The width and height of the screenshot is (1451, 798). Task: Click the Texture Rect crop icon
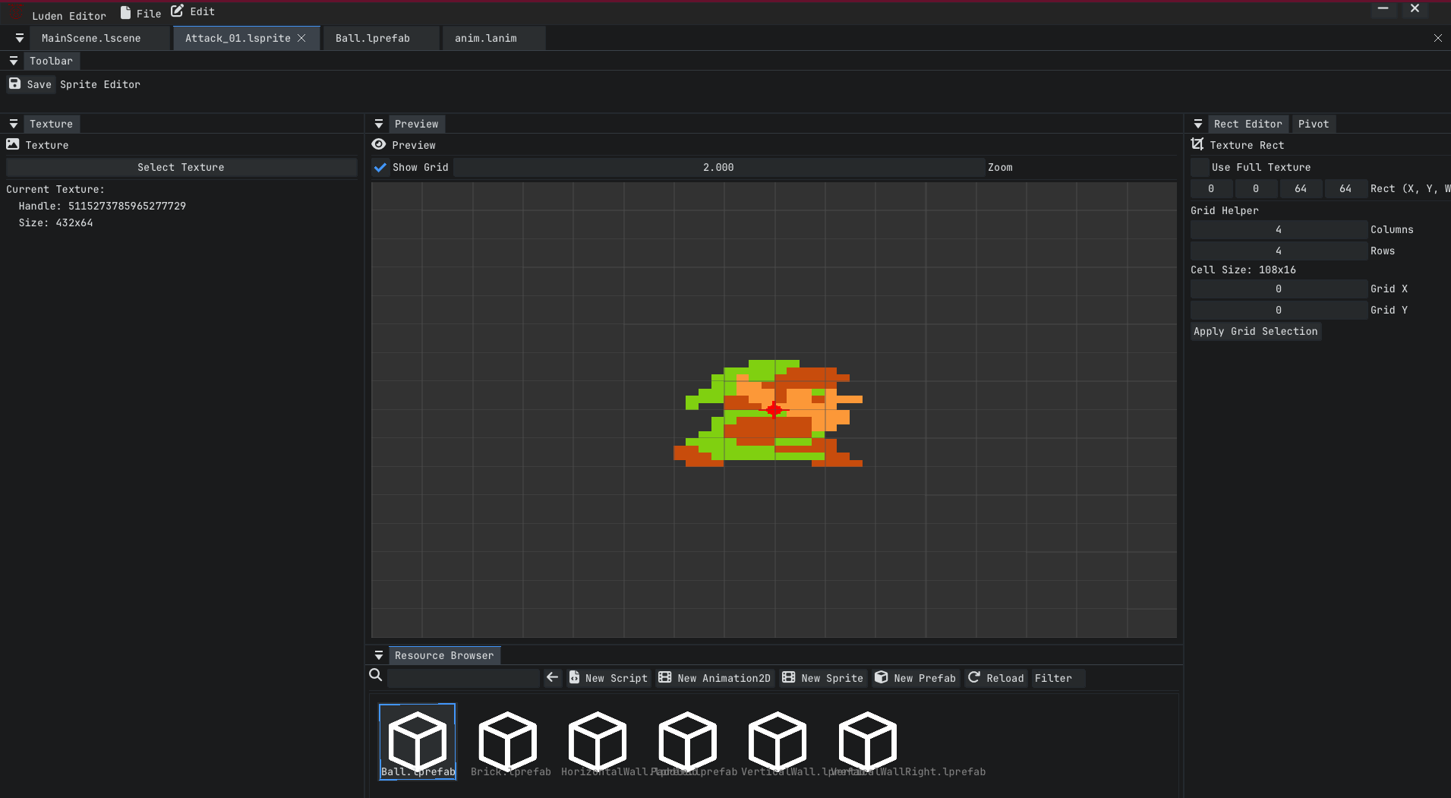pos(1197,144)
